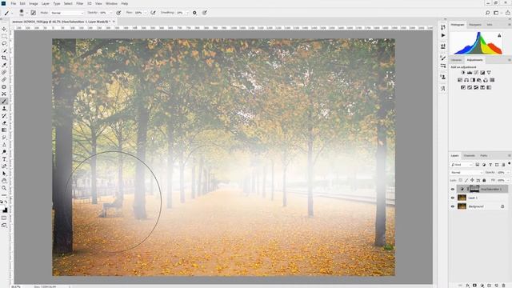Select the Gradient tool
This screenshot has height=288, width=512.
[x=4, y=130]
